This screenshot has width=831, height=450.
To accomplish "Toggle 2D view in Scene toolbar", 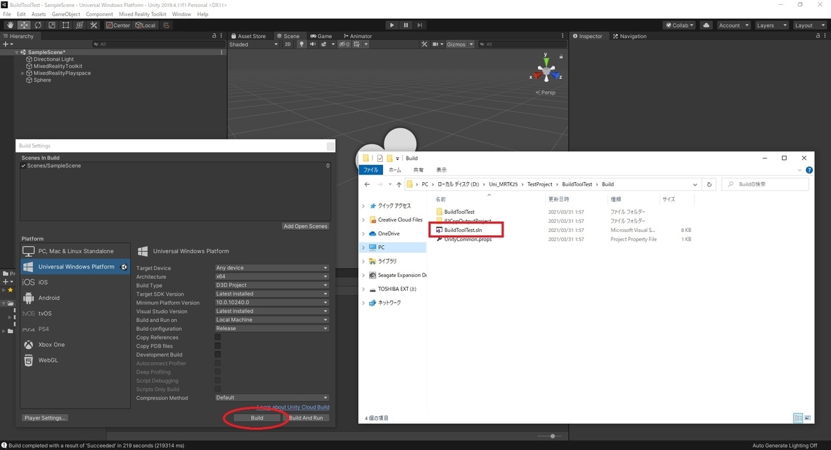I will click(287, 44).
